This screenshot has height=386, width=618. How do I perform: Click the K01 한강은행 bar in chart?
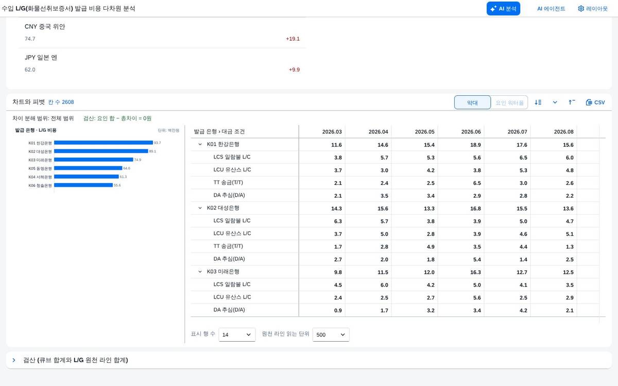pyautogui.click(x=104, y=143)
